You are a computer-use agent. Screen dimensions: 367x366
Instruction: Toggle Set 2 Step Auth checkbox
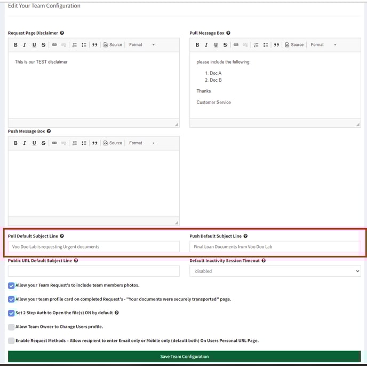[x=12, y=313]
